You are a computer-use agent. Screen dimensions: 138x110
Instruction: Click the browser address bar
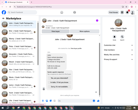pos(68,7)
